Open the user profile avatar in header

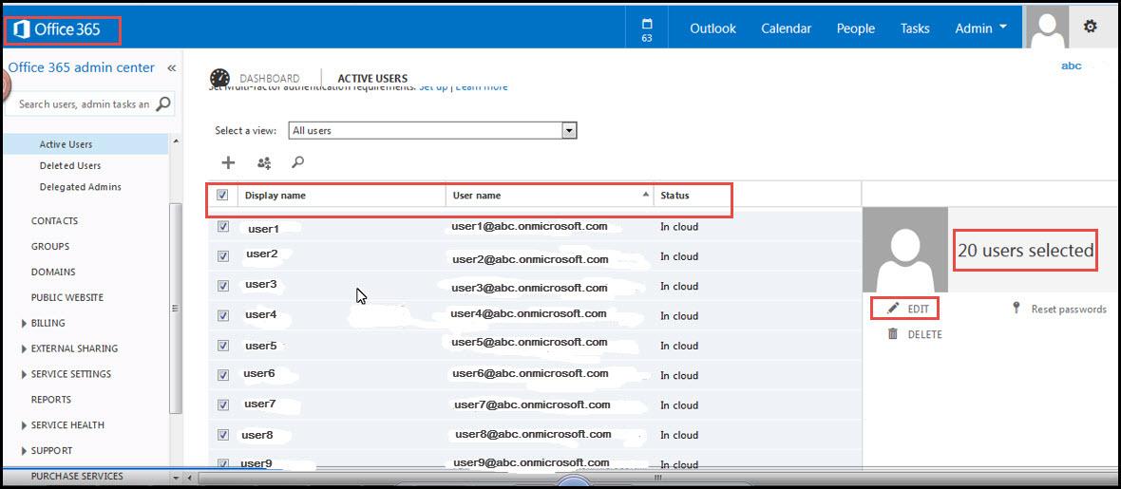click(x=1047, y=27)
